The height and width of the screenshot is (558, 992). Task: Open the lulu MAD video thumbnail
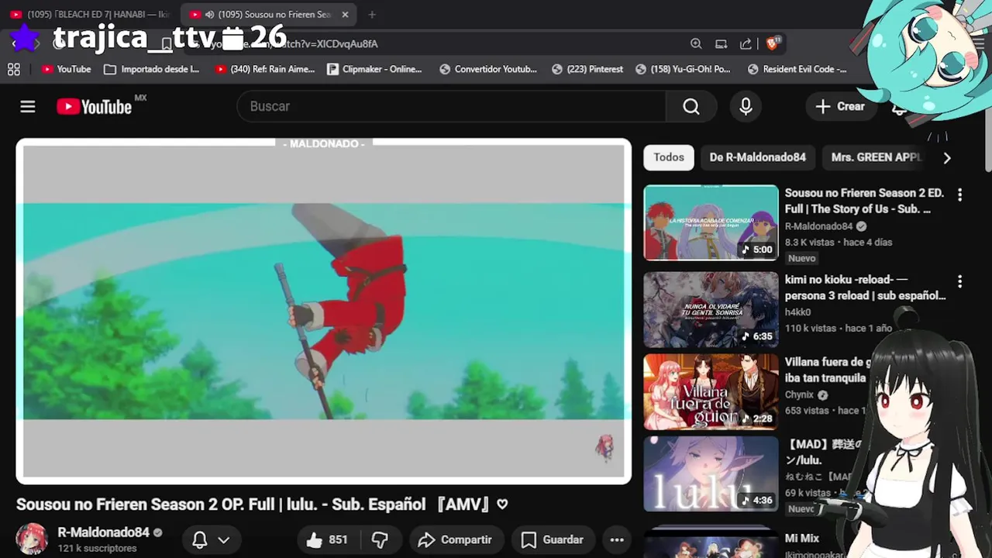coord(711,474)
